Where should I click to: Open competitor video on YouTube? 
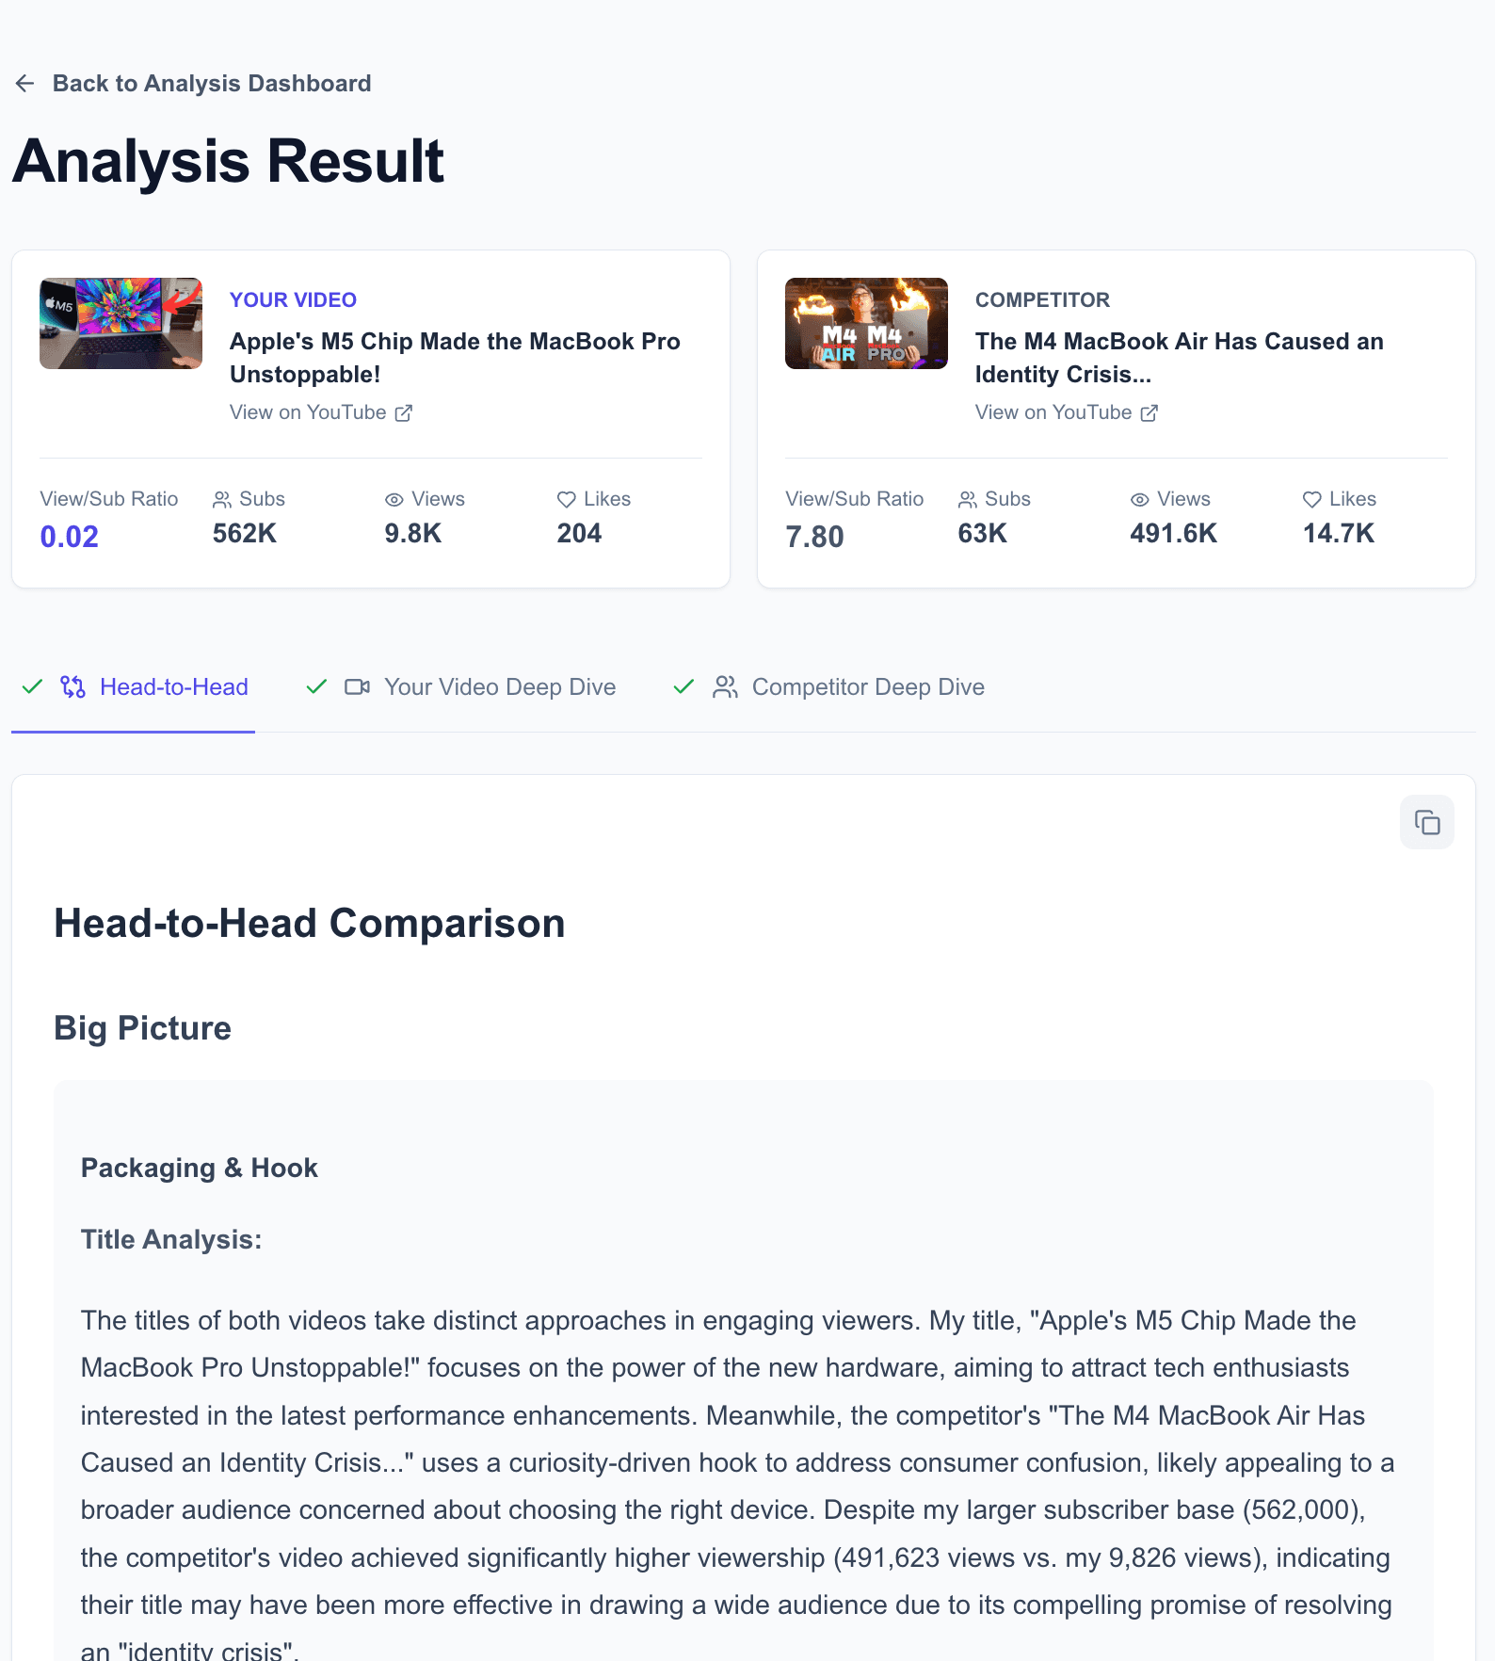[1053, 412]
